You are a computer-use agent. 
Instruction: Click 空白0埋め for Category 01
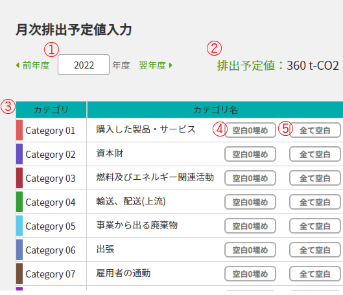click(250, 130)
